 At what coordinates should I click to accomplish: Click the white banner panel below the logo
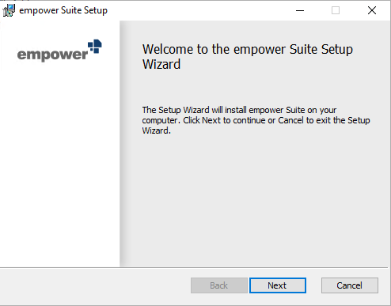tap(60, 168)
